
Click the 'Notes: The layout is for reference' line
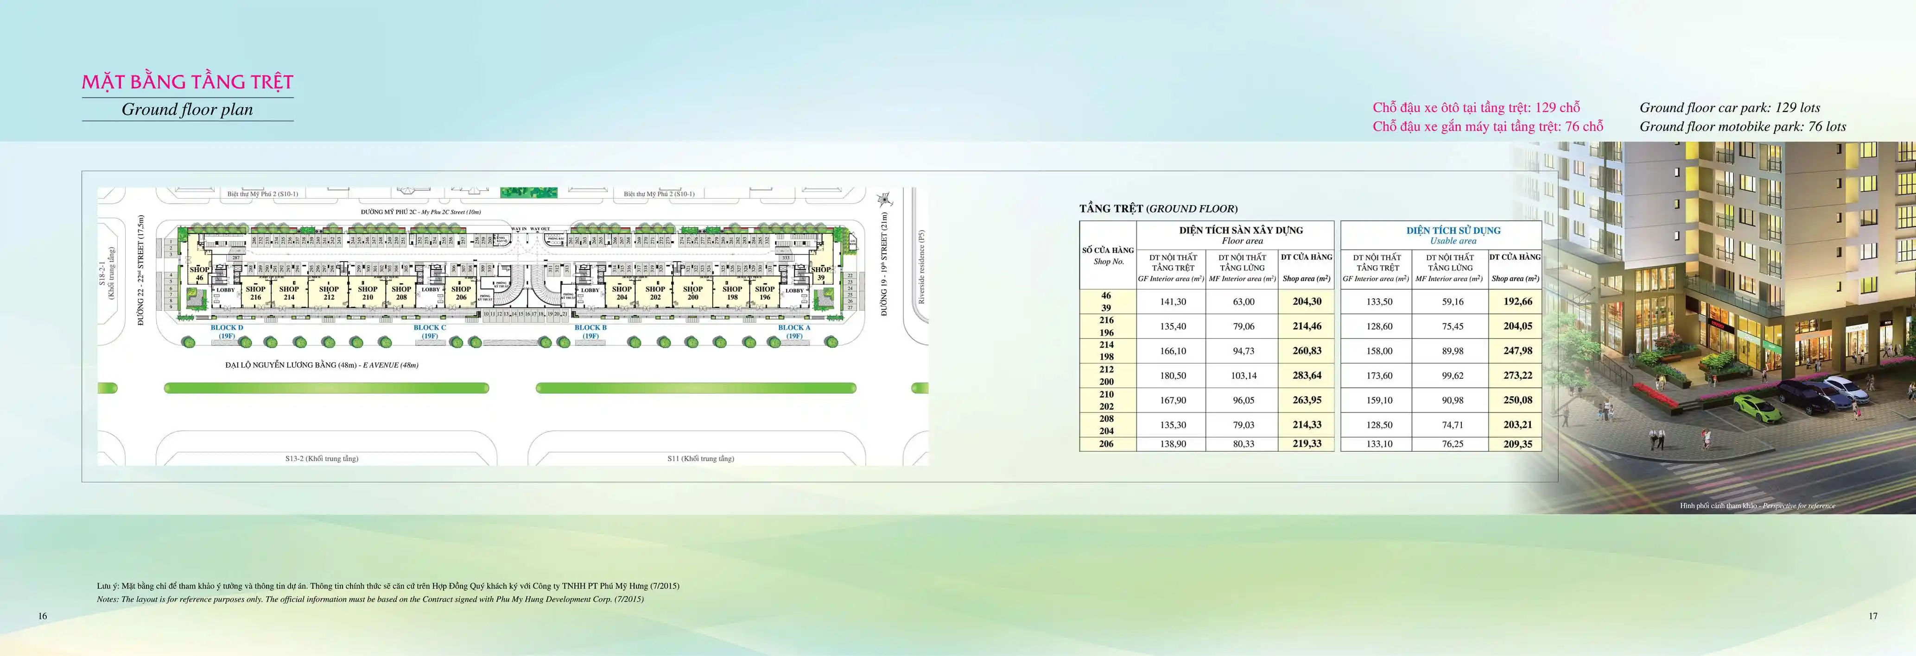(370, 600)
